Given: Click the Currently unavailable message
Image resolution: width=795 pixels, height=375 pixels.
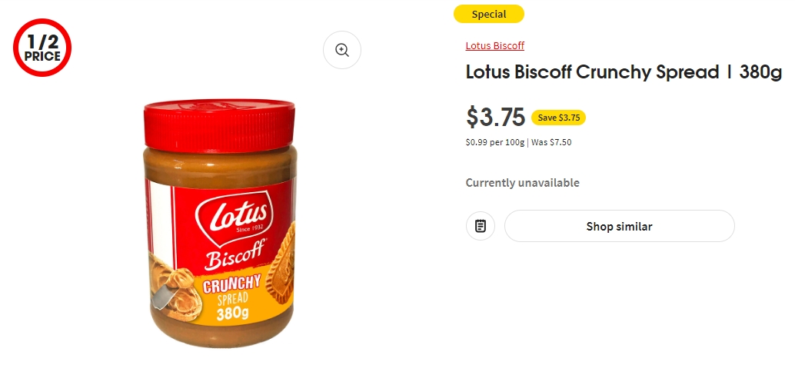Looking at the screenshot, I should point(522,183).
